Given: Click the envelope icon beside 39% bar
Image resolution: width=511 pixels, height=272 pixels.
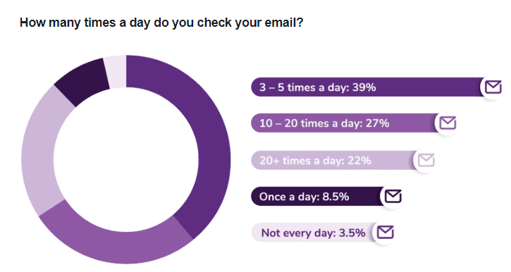Looking at the screenshot, I should tap(493, 87).
